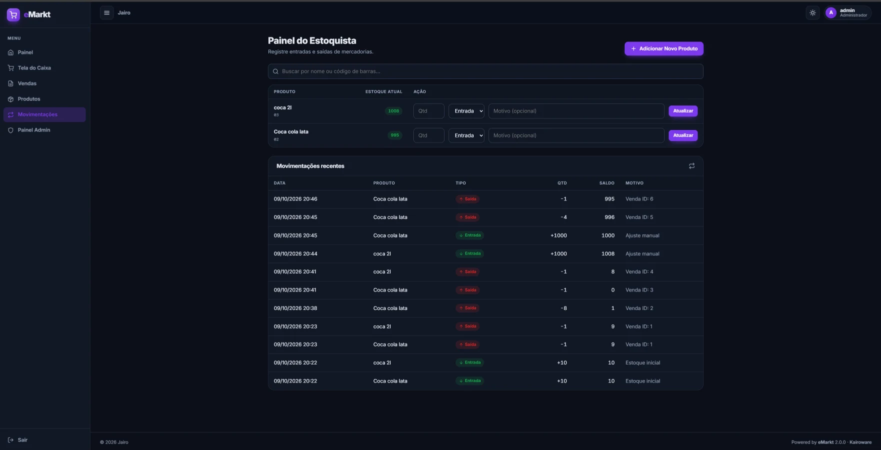
Task: Click the date 09/10/2026 20:38
Action: click(x=295, y=308)
